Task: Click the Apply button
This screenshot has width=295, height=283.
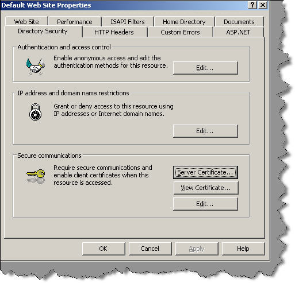Action: pos(197,249)
